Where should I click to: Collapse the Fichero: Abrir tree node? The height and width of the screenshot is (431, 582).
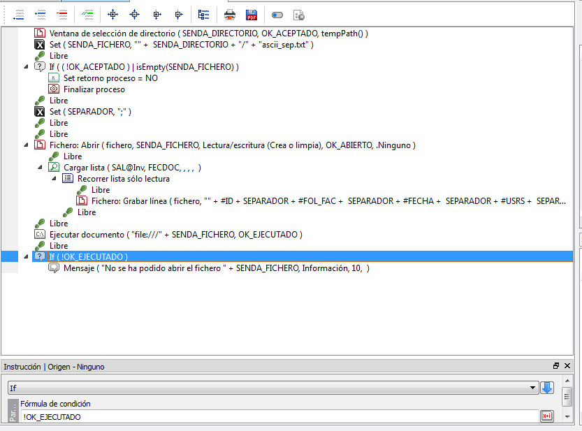[27, 145]
